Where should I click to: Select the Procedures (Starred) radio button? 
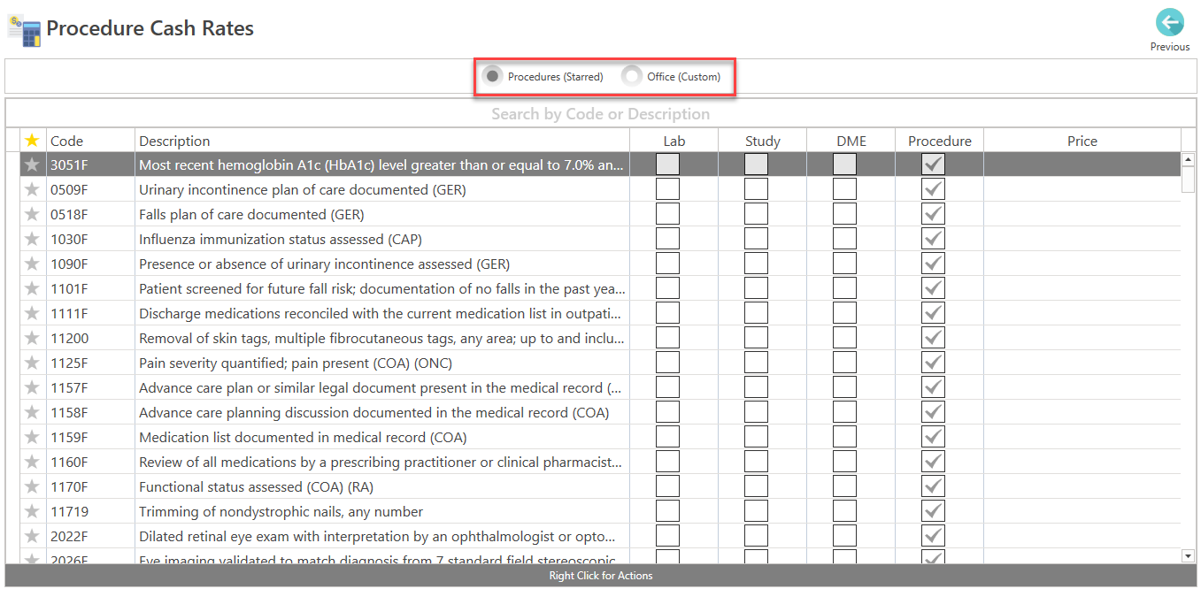click(493, 76)
